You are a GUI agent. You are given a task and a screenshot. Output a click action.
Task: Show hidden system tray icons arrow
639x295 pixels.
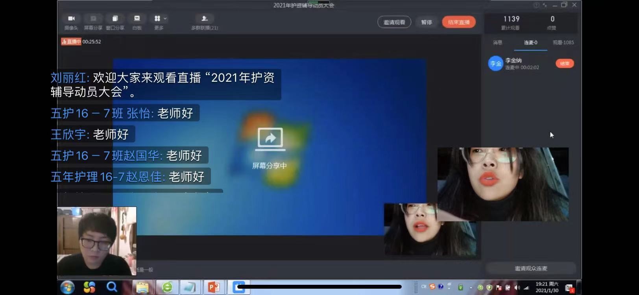point(471,288)
